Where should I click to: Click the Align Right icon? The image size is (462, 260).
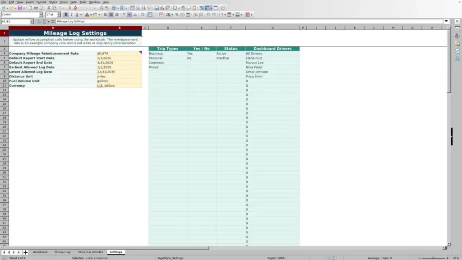coord(117,15)
